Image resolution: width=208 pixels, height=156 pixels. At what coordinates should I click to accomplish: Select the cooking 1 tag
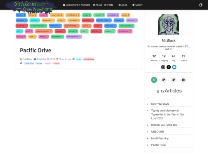tap(110, 31)
